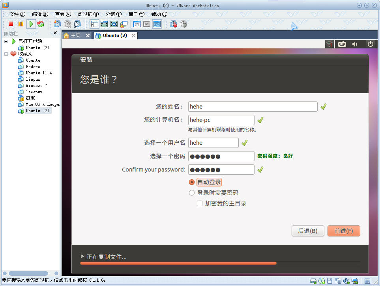Take a snapshot using the snapshot icon
Image resolution: width=380 pixels, height=286 pixels.
[x=57, y=24]
